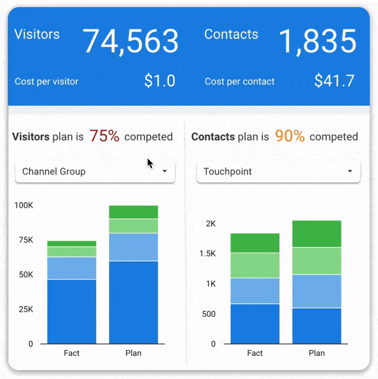Click the 75K axis label
378x379 pixels.
(26, 240)
